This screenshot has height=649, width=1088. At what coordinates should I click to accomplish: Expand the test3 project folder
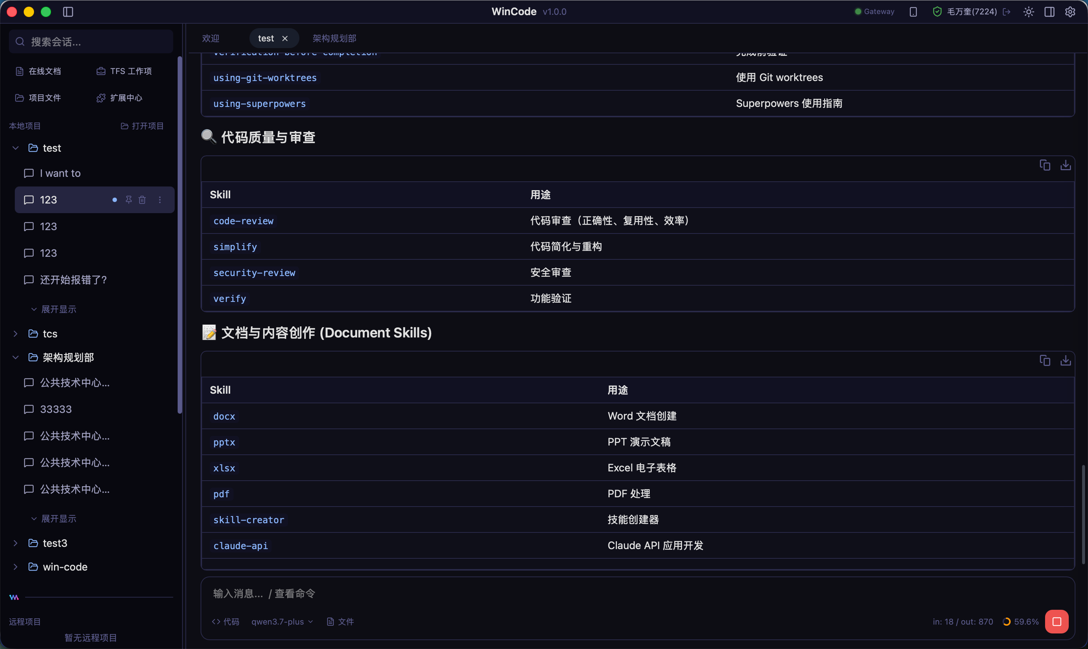coord(16,543)
